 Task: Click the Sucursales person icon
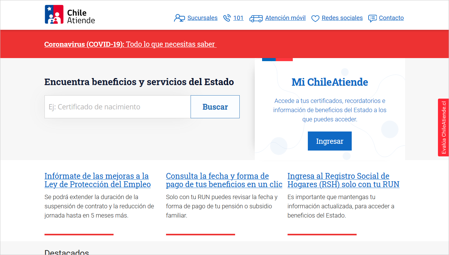pos(180,18)
